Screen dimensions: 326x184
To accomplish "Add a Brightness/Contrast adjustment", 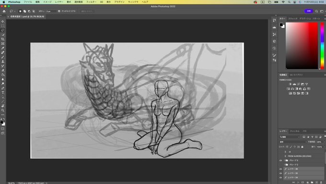I will [x=290, y=84].
